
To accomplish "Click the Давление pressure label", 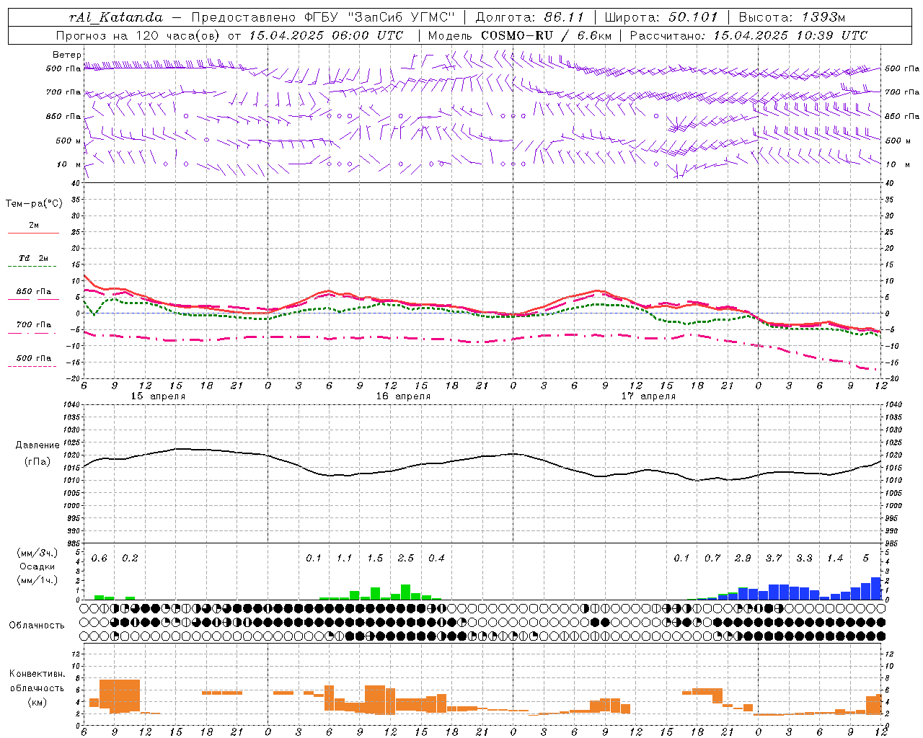I will click(x=37, y=445).
